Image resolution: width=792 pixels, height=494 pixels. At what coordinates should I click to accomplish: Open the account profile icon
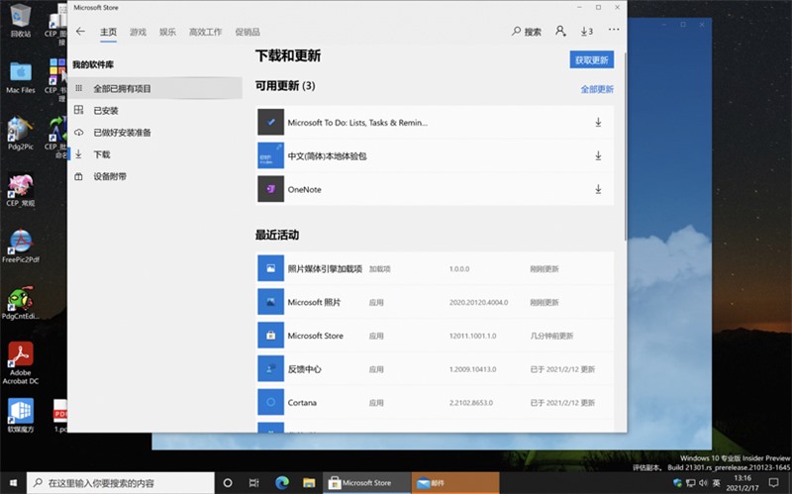560,32
